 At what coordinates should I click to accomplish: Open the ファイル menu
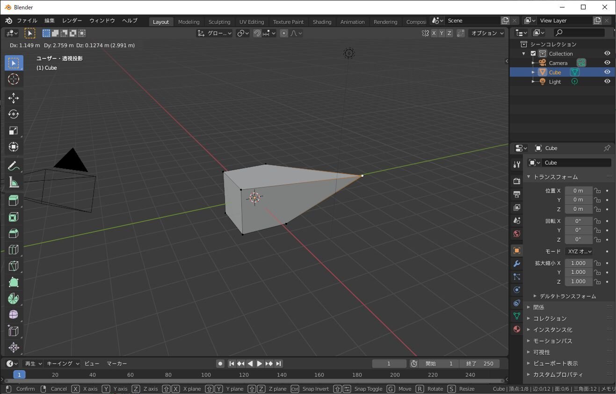(27, 21)
